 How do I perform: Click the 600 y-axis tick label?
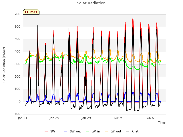coord(17,27)
